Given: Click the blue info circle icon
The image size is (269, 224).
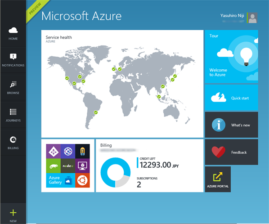Looking at the screenshot, I should [219, 125].
